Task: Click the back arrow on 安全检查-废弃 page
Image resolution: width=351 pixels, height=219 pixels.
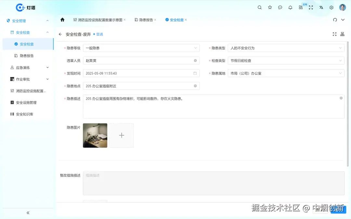Action: (x=60, y=34)
